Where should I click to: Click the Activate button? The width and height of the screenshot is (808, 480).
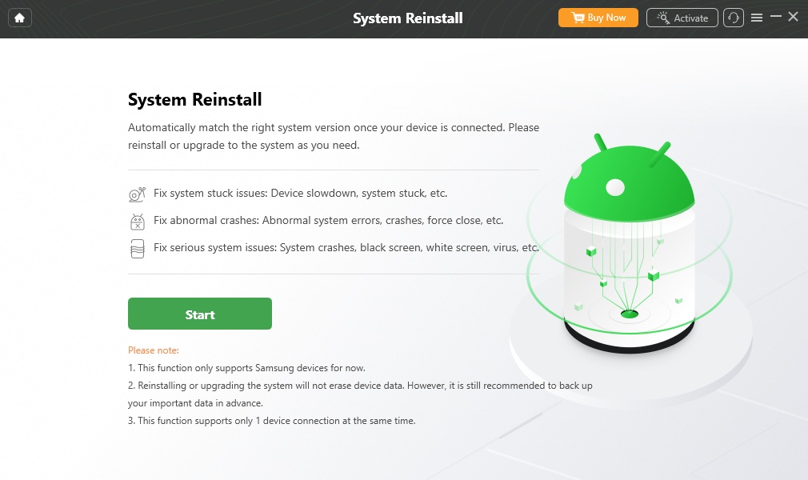pos(682,18)
